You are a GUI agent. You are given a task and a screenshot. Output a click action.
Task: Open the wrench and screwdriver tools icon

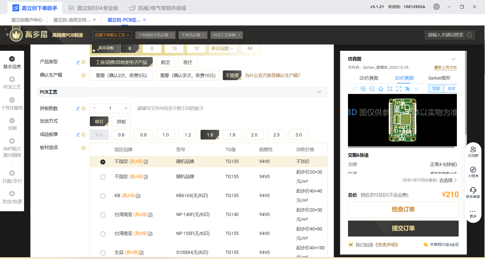[408, 89]
